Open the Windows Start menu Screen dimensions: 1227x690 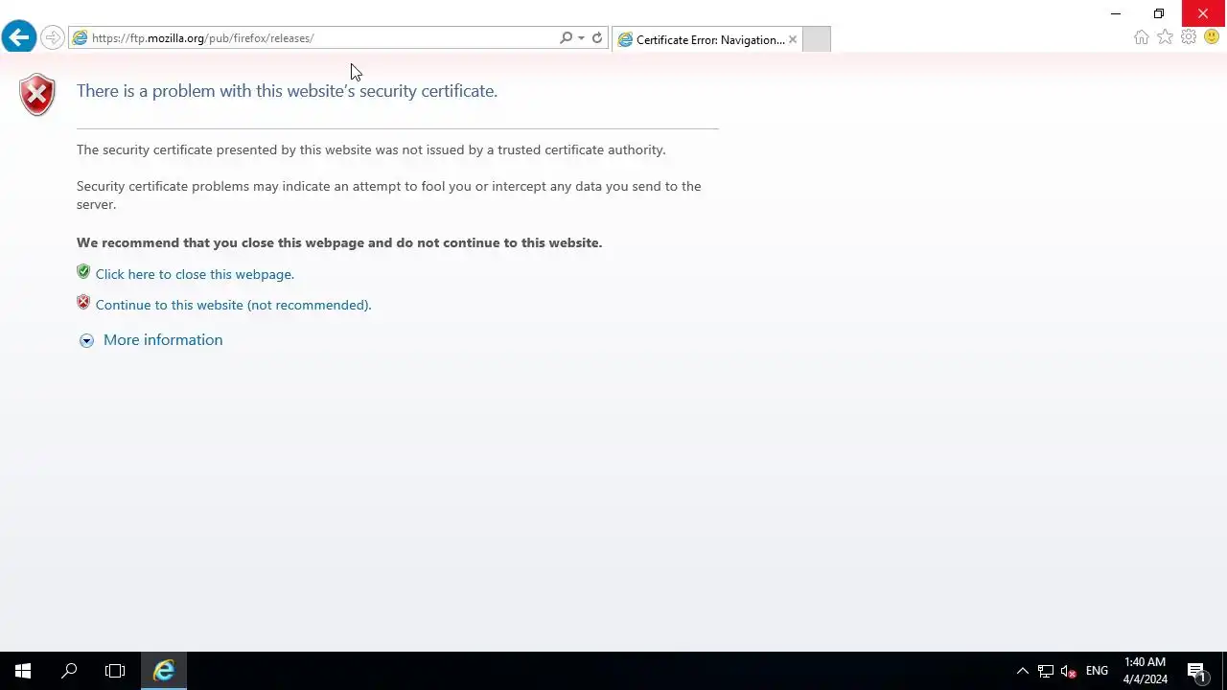tap(23, 671)
